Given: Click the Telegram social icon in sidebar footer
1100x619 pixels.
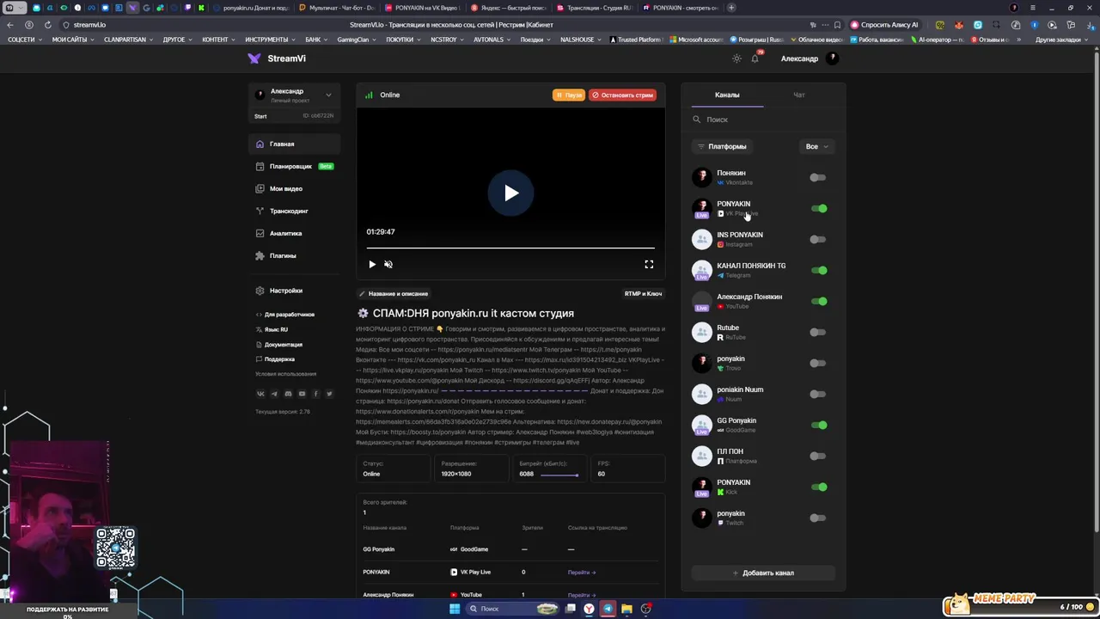Looking at the screenshot, I should (x=274, y=394).
